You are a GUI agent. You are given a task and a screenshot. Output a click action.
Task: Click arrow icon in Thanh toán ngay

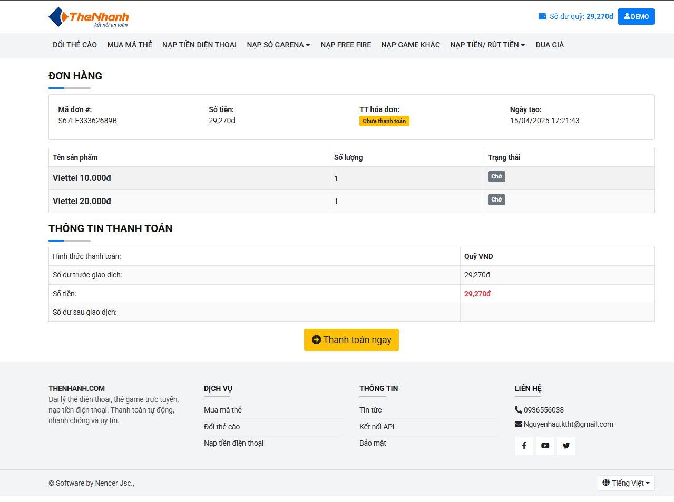coord(316,340)
